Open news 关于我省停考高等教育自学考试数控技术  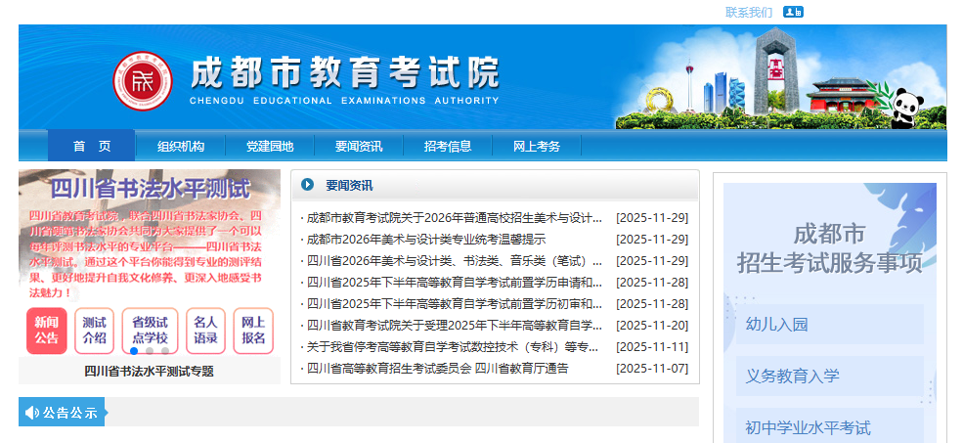pos(453,347)
